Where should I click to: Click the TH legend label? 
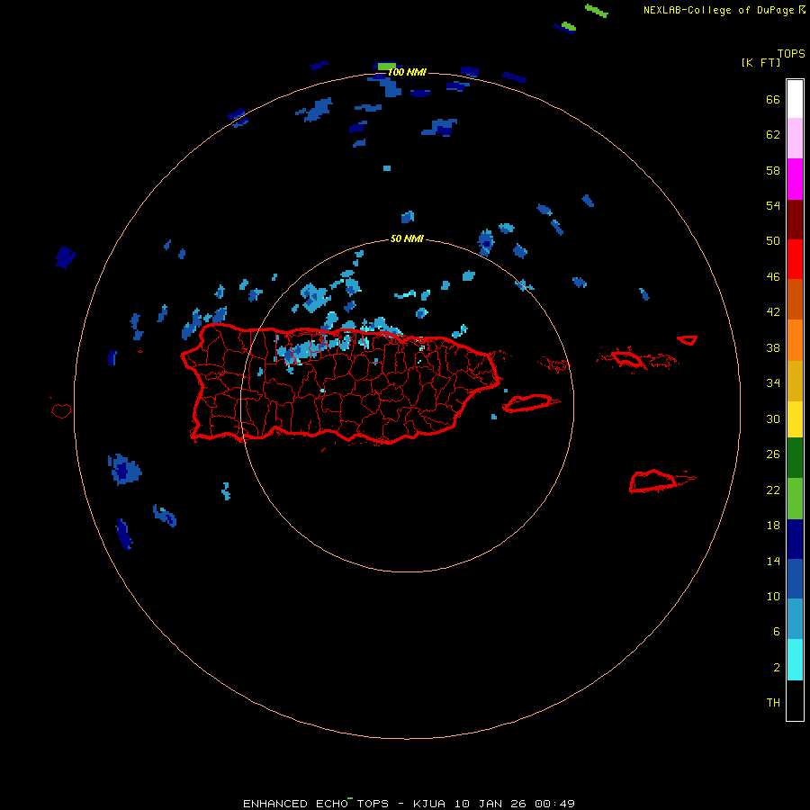pyautogui.click(x=773, y=702)
